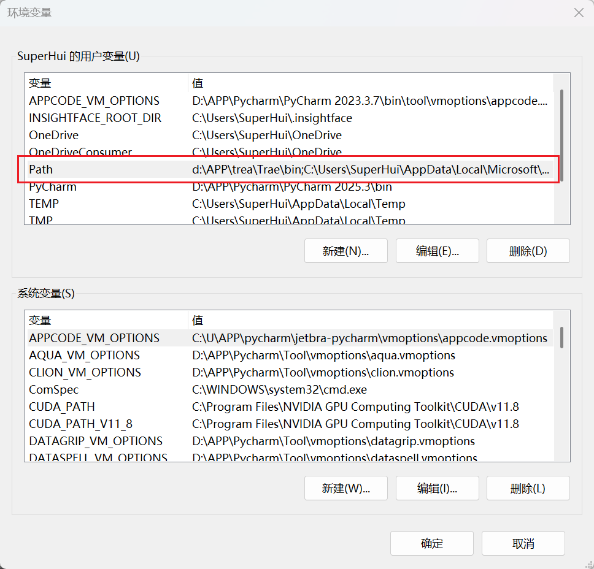Click system list 值 column header
This screenshot has width=594, height=569.
[x=371, y=320]
